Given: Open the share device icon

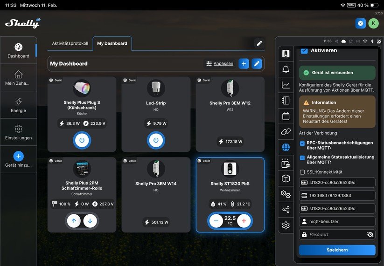Looking at the screenshot, I should coord(286,210).
